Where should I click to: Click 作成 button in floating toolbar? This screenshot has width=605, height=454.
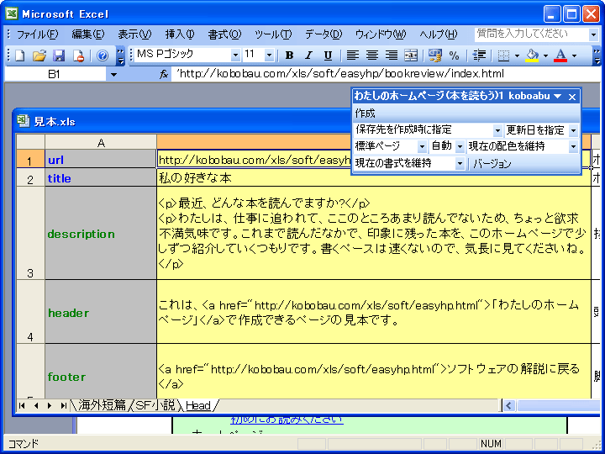(365, 113)
